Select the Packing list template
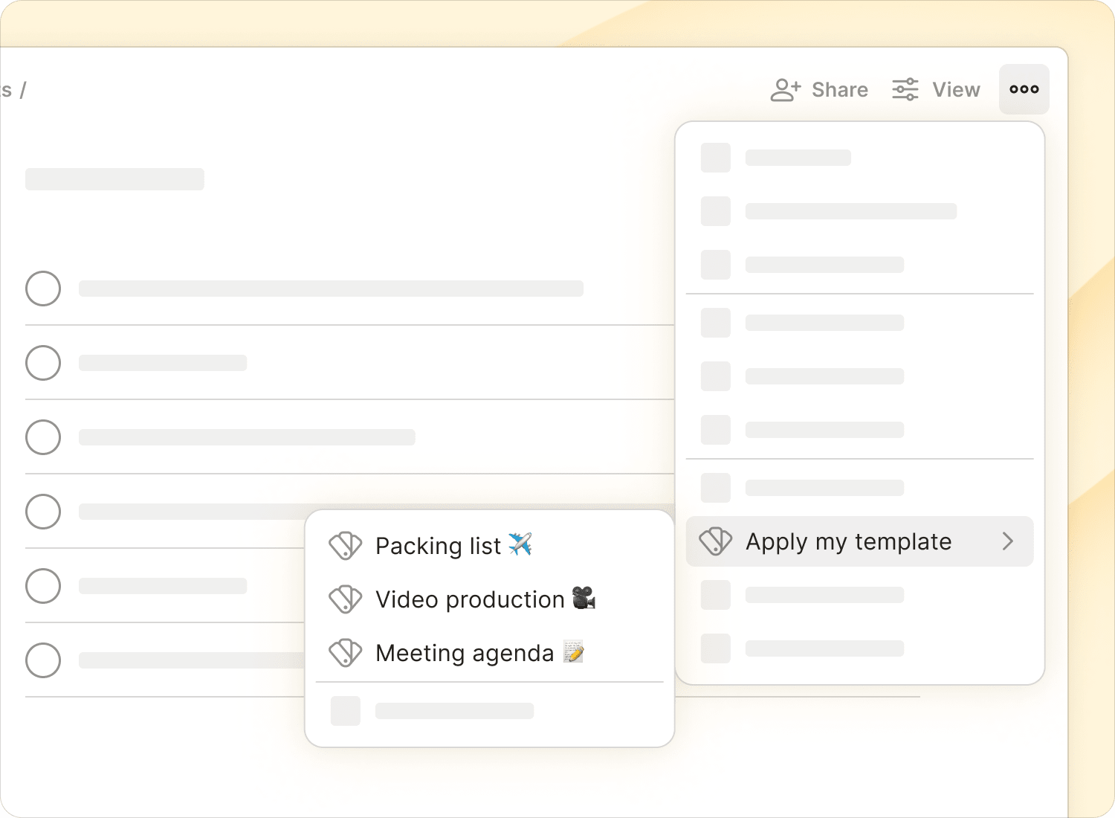 (x=489, y=546)
